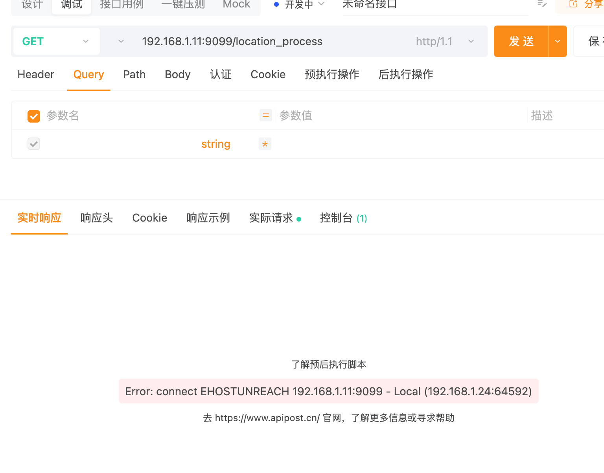Click the 了解预后执行脚本 link
604x473 pixels.
(x=329, y=365)
